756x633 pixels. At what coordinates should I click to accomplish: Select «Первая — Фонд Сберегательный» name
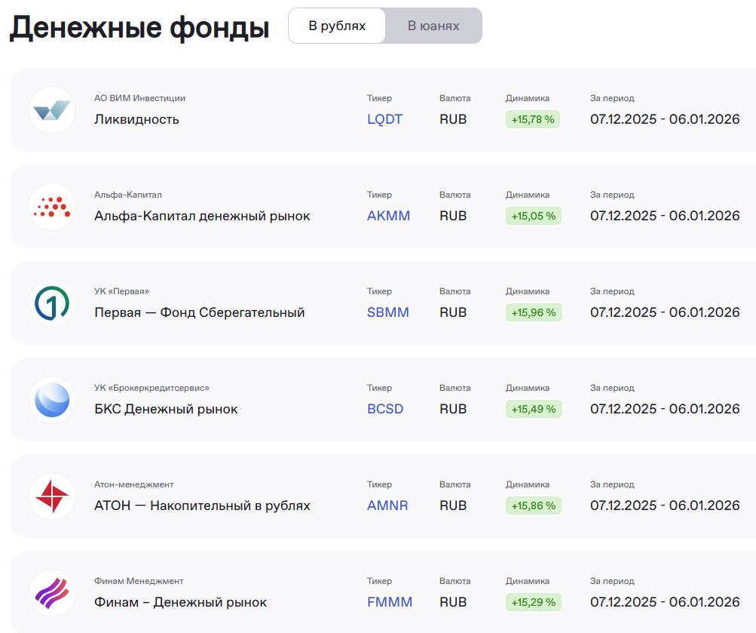point(200,312)
